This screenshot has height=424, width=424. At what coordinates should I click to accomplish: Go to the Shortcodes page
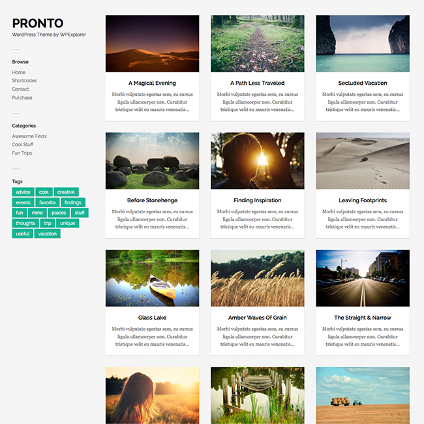(x=24, y=81)
